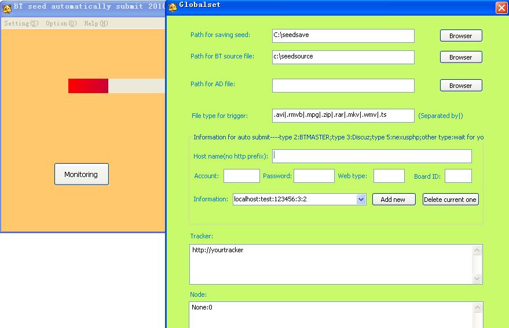This screenshot has height=328, width=509.
Task: Open the Help(H) menu
Action: tap(96, 23)
